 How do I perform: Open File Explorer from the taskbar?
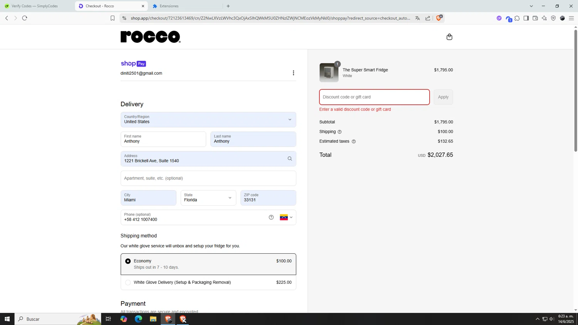pyautogui.click(x=153, y=319)
